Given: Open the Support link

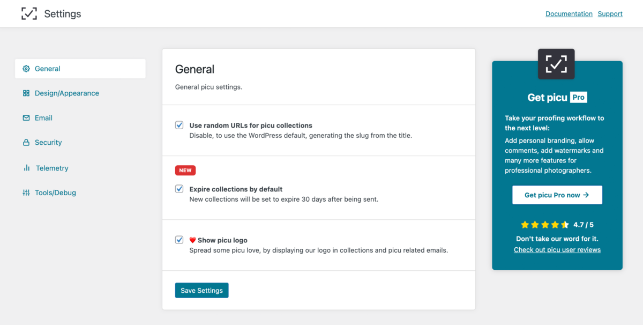Looking at the screenshot, I should pyautogui.click(x=610, y=14).
